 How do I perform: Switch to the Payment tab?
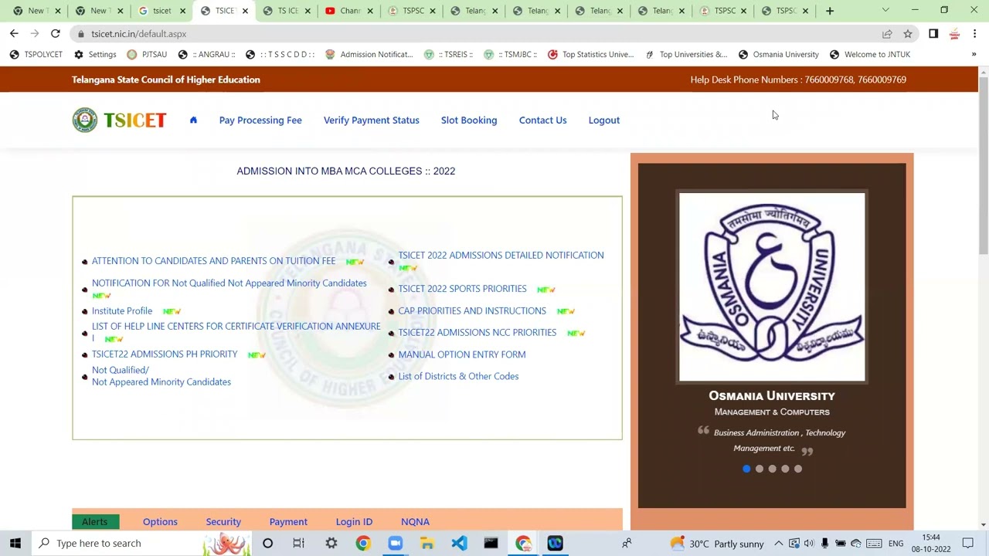[288, 521]
